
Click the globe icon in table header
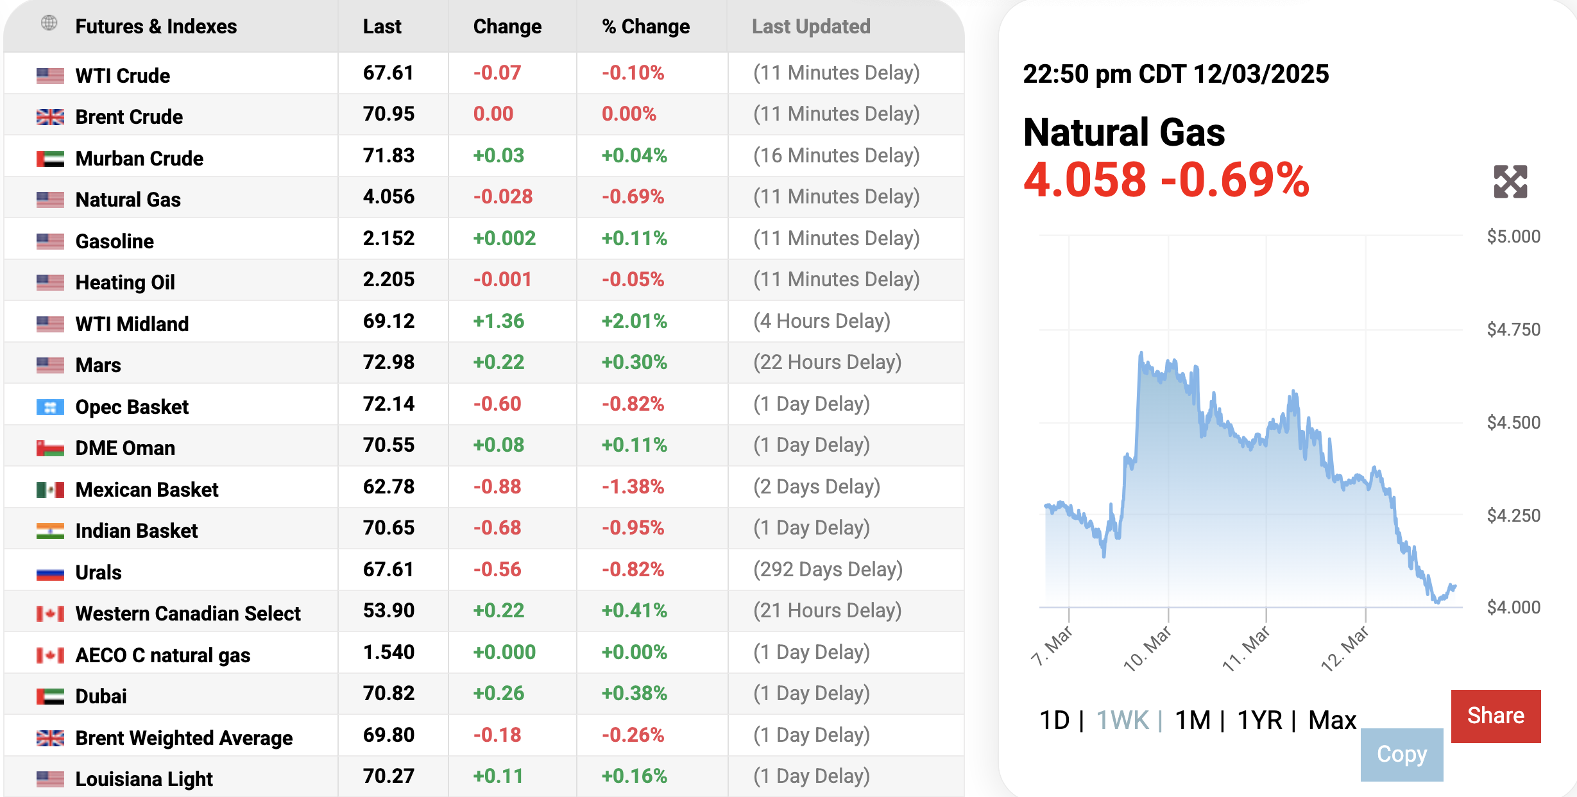pyautogui.click(x=49, y=24)
